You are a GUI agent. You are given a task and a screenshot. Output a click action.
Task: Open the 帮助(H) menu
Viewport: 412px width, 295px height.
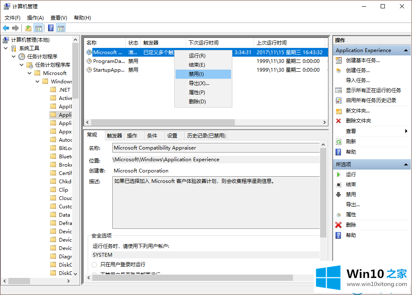click(x=82, y=18)
